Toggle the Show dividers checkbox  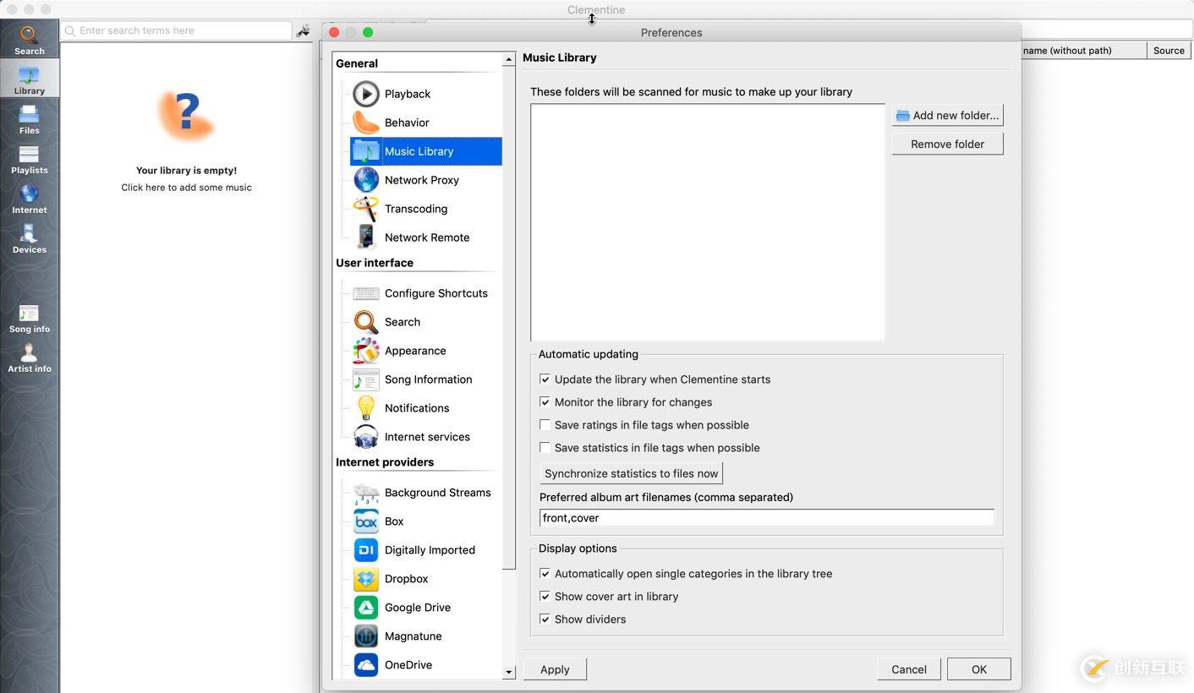point(545,619)
